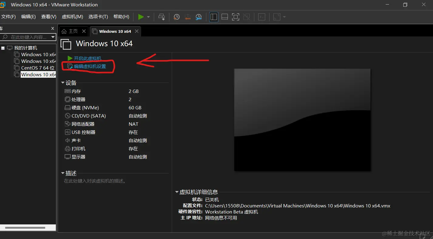The height and width of the screenshot is (239, 433).
Task: Click the virtual machine screen preview thumbnail
Action: (302, 119)
